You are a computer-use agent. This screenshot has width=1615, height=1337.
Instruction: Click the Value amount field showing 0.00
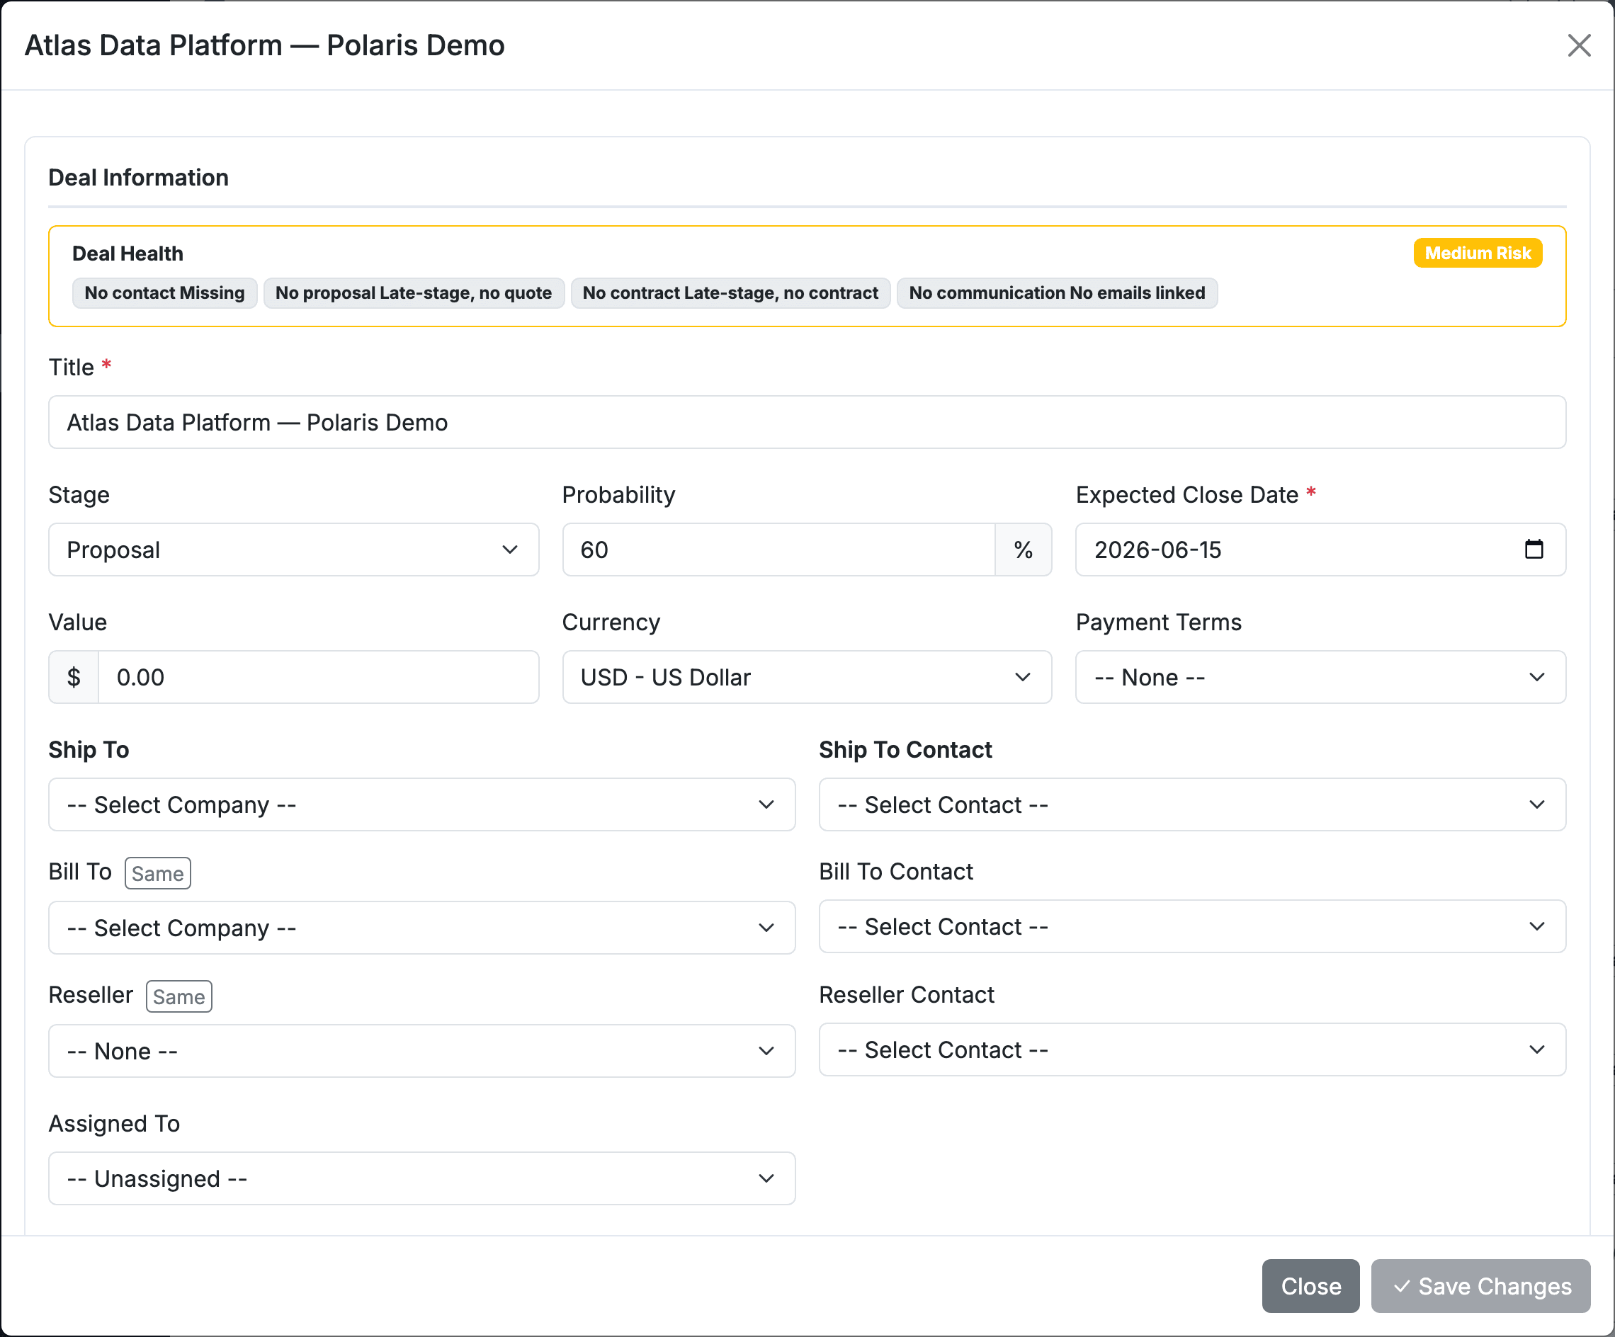(x=318, y=677)
